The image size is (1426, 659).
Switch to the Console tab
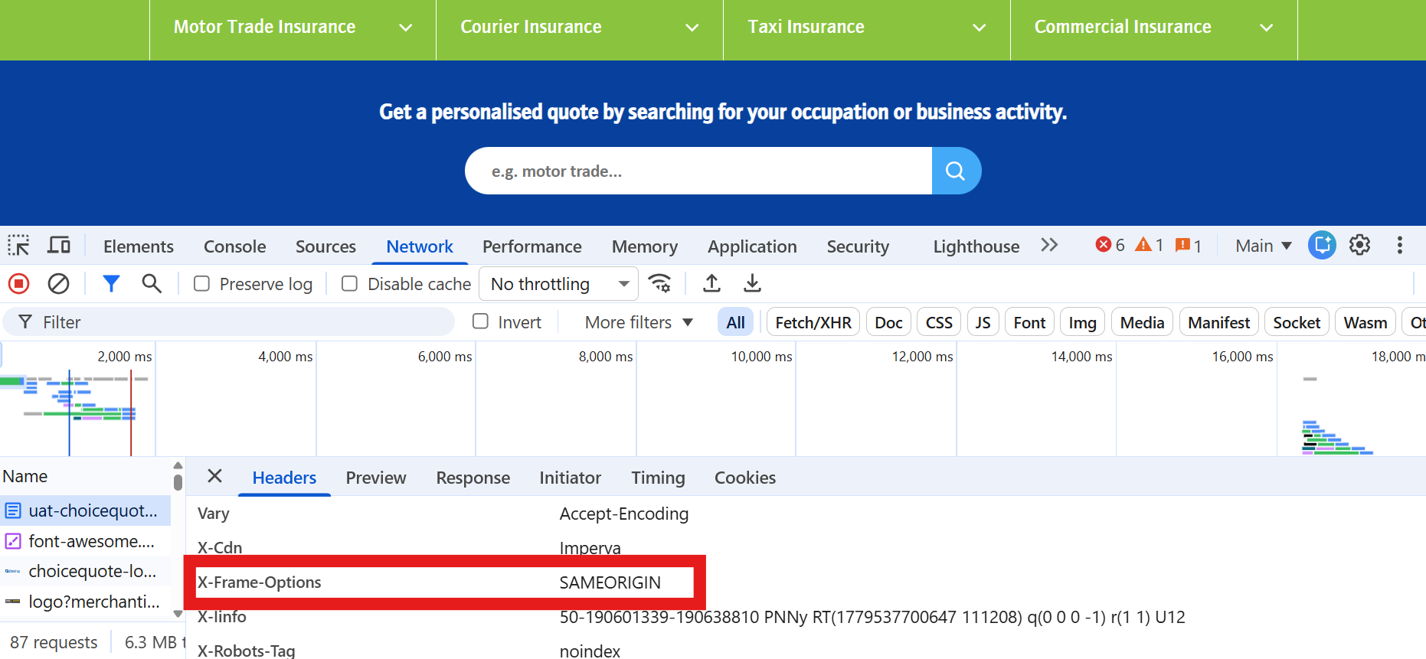[235, 246]
